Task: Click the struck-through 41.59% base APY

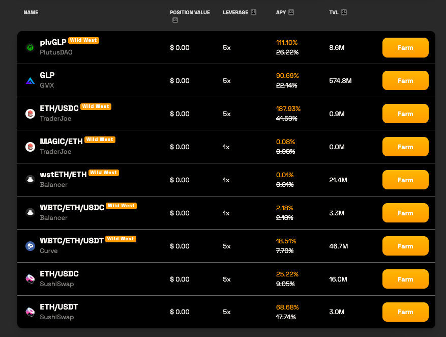Action: tap(286, 119)
